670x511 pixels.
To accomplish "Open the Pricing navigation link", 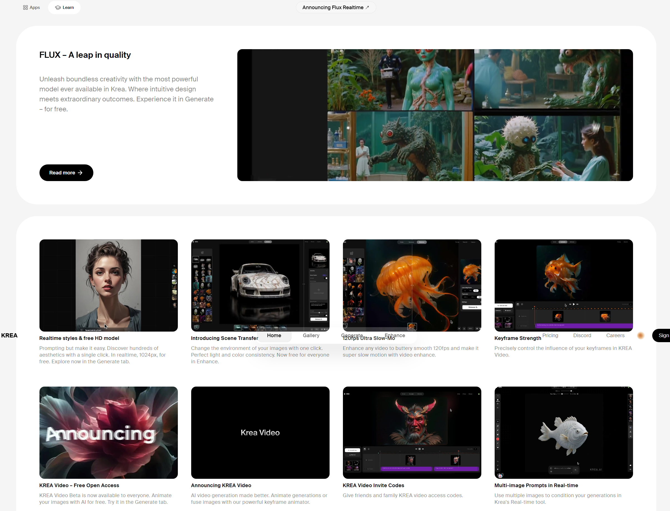I will (x=550, y=335).
